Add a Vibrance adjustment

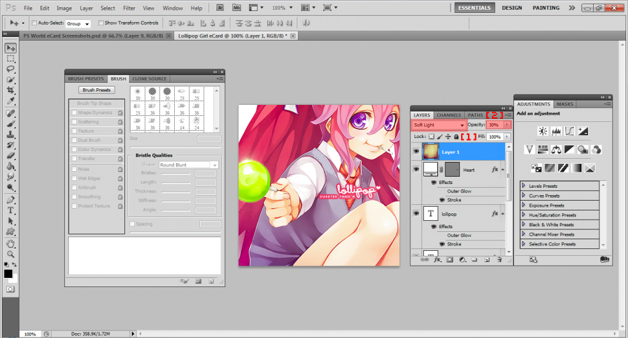(529, 150)
